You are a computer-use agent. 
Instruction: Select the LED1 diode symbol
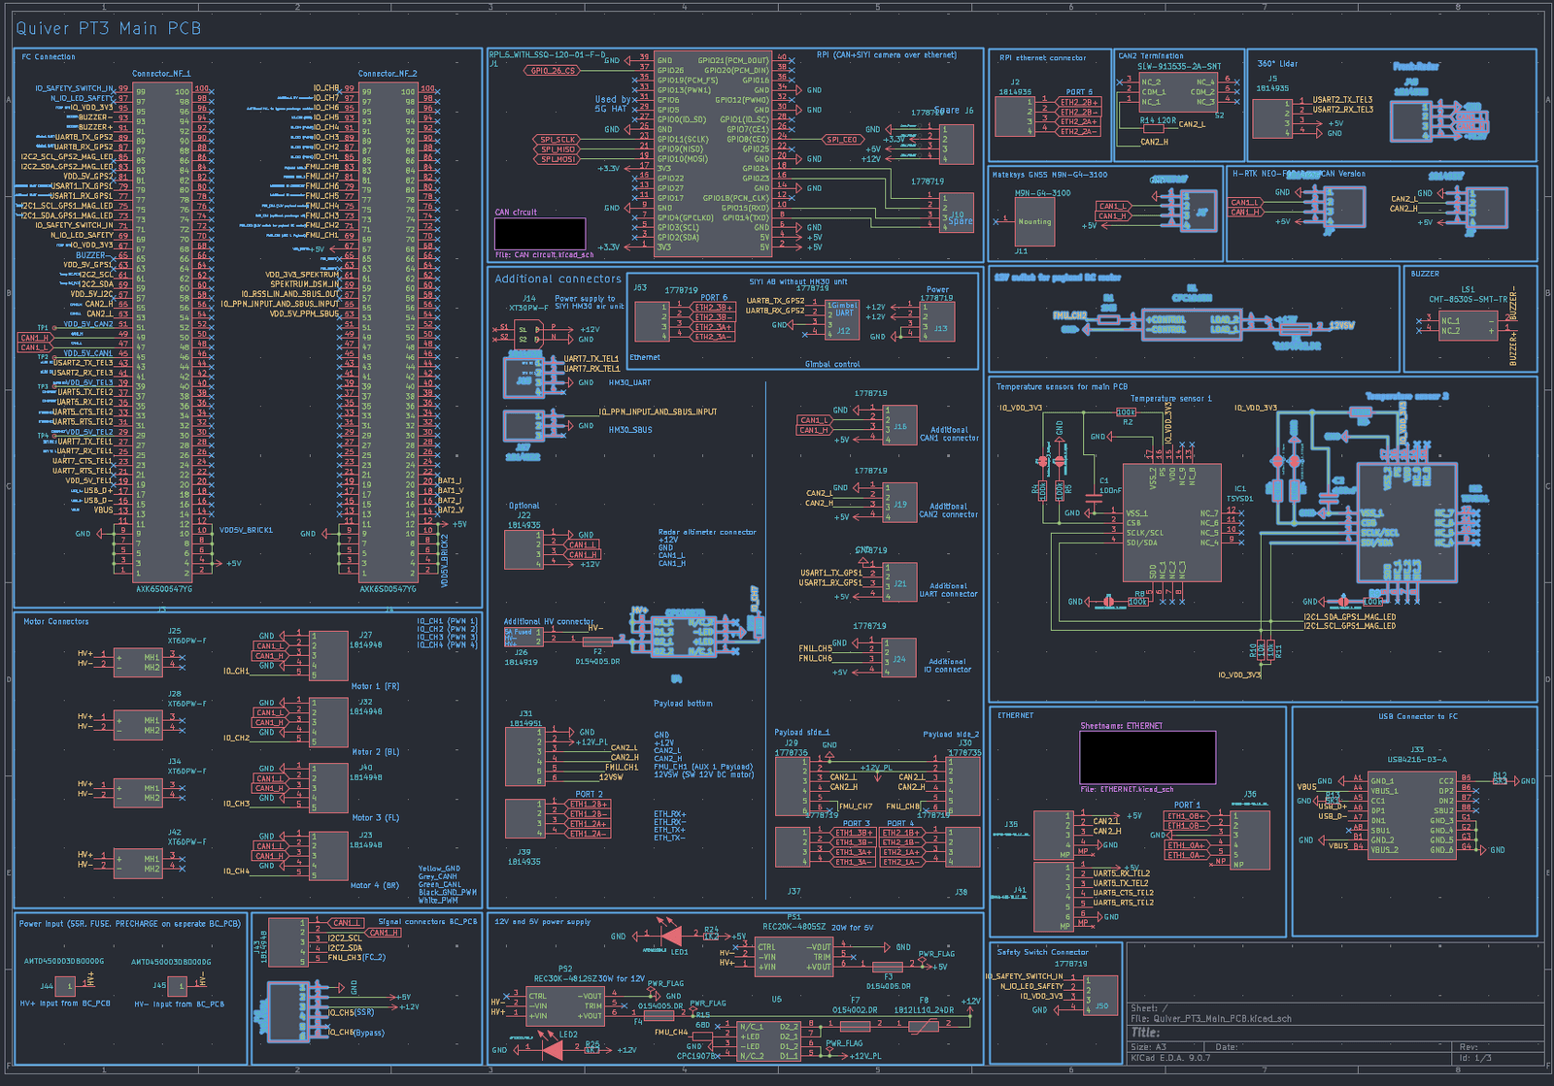pos(671,937)
